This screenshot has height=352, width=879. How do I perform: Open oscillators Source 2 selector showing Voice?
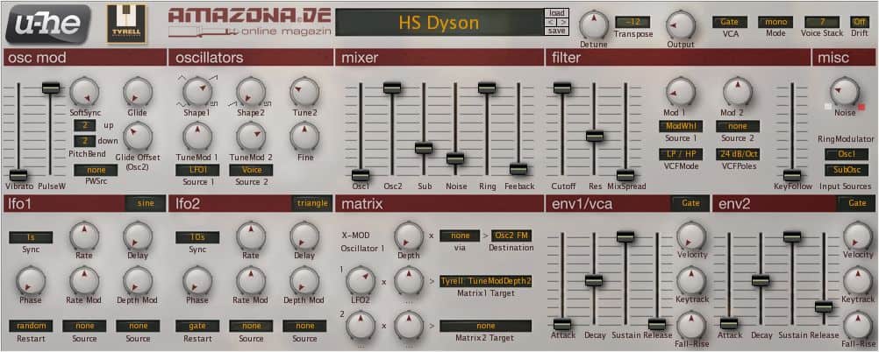coord(251,170)
